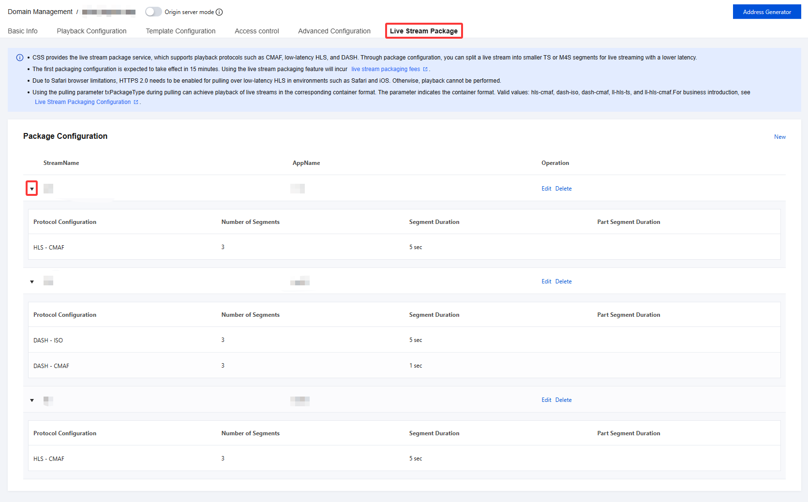Open the live stream packaging fees link
This screenshot has width=808, height=502.
click(385, 69)
